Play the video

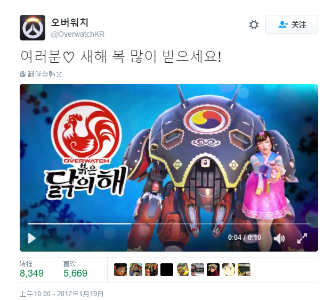[x=32, y=238]
